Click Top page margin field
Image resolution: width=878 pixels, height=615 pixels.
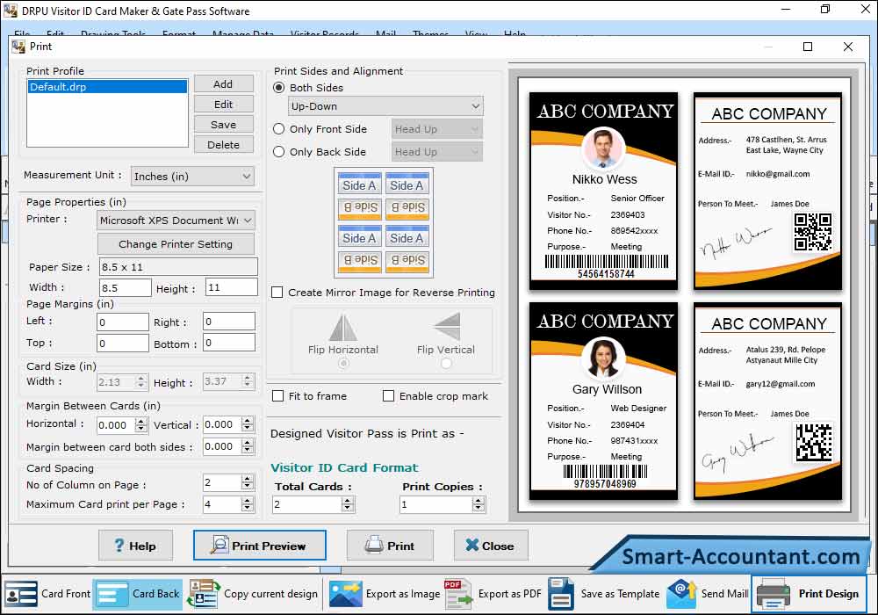coord(123,343)
